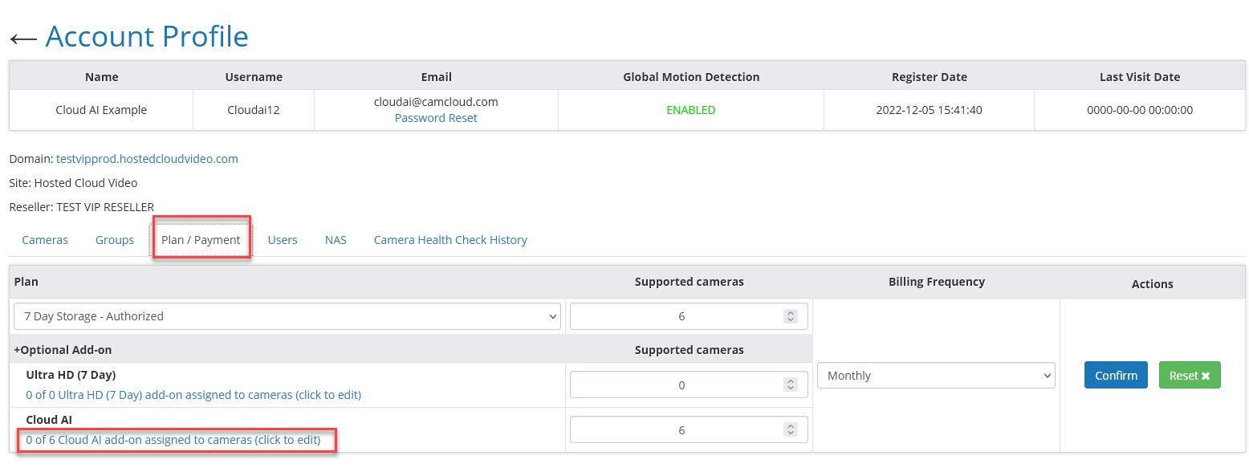This screenshot has width=1249, height=468.
Task: Expand the 7 Day Storage plan dropdown
Action: (x=287, y=316)
